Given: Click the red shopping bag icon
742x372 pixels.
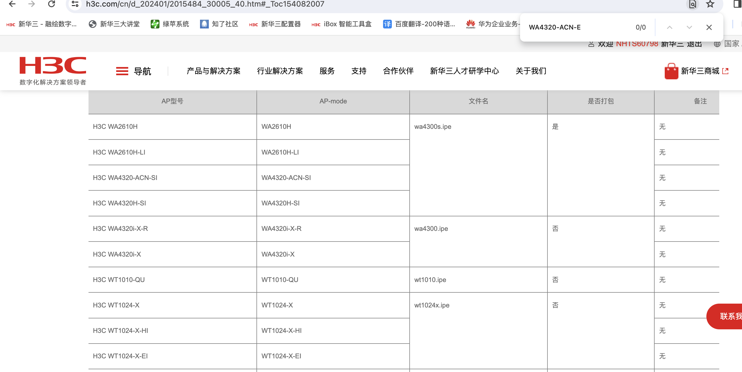Looking at the screenshot, I should pos(671,71).
